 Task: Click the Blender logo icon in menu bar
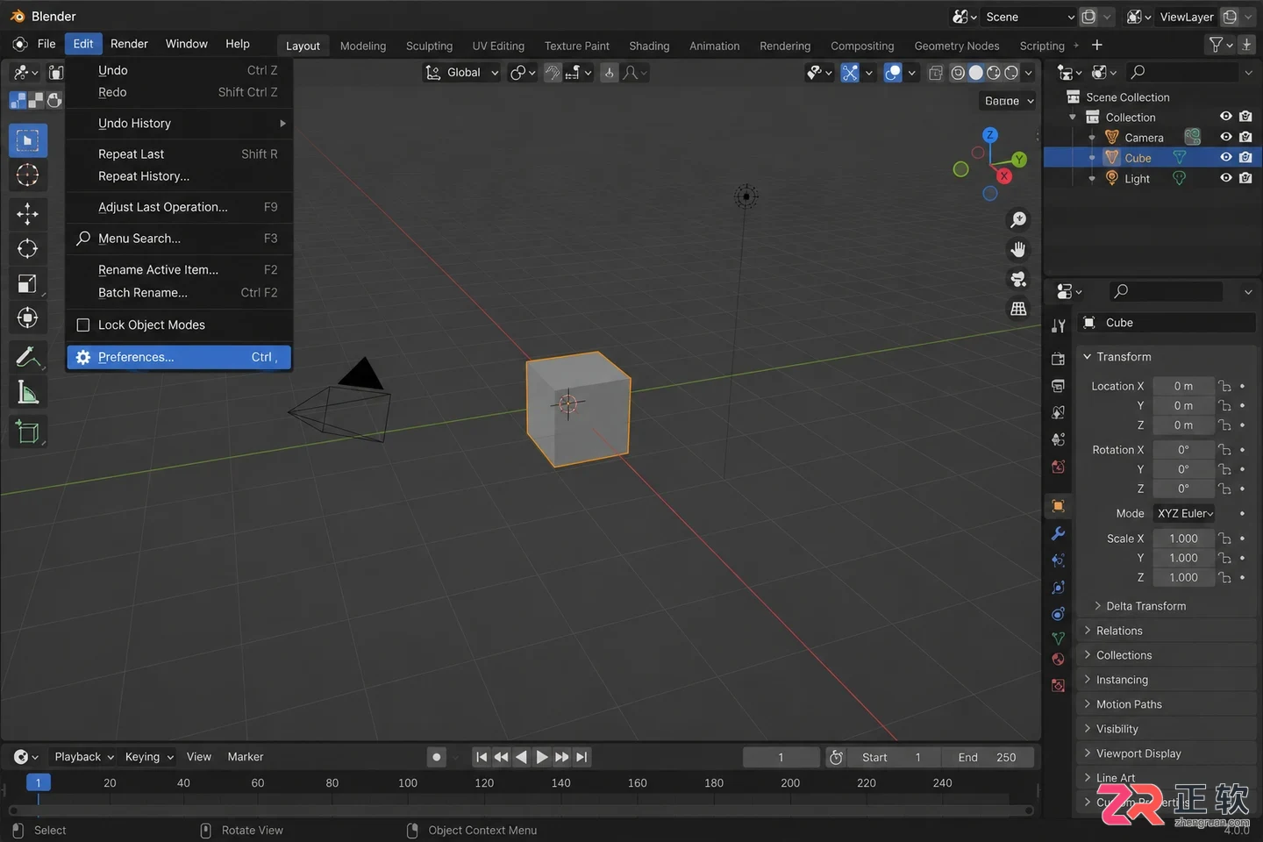click(x=19, y=44)
